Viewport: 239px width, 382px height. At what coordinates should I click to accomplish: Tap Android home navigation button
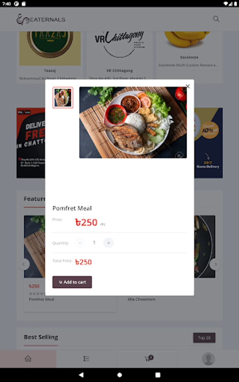[x=119, y=375]
